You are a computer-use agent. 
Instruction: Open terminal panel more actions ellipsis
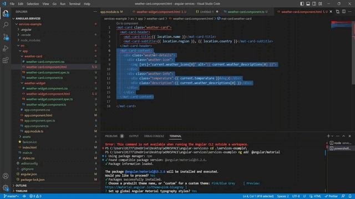pos(338,136)
